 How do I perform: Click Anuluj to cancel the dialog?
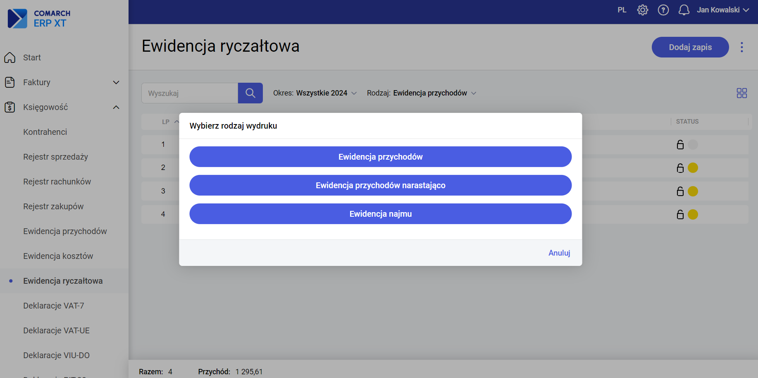tap(559, 253)
